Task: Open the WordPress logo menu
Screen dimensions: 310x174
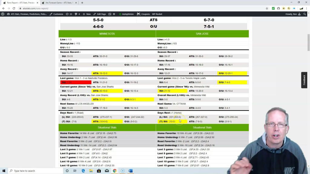Action: coord(3,14)
